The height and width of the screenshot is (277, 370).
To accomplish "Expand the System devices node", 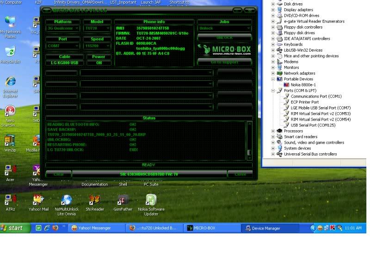I will pos(273,148).
